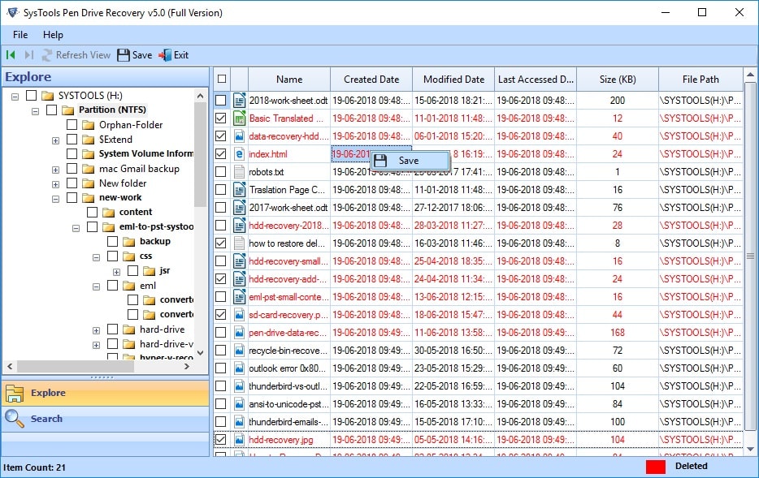Click the Size (KB) column header
The height and width of the screenshot is (478, 759).
coord(617,80)
